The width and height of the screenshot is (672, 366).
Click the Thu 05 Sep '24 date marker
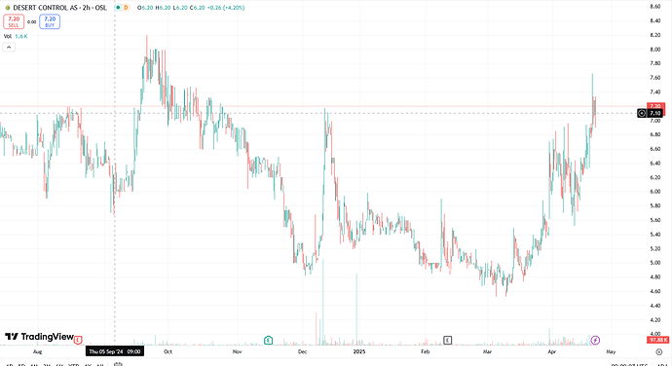pos(114,351)
